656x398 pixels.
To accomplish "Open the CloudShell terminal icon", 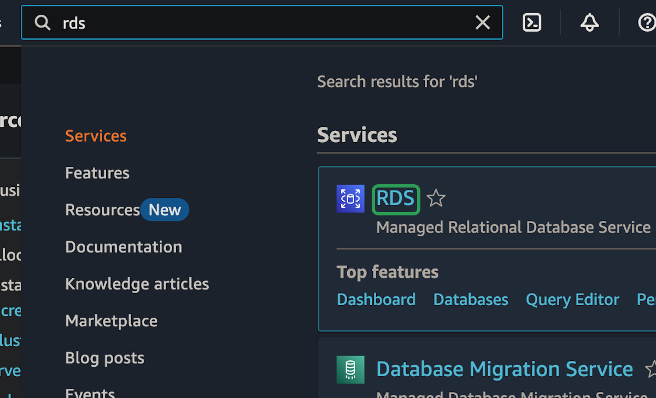I will [532, 22].
